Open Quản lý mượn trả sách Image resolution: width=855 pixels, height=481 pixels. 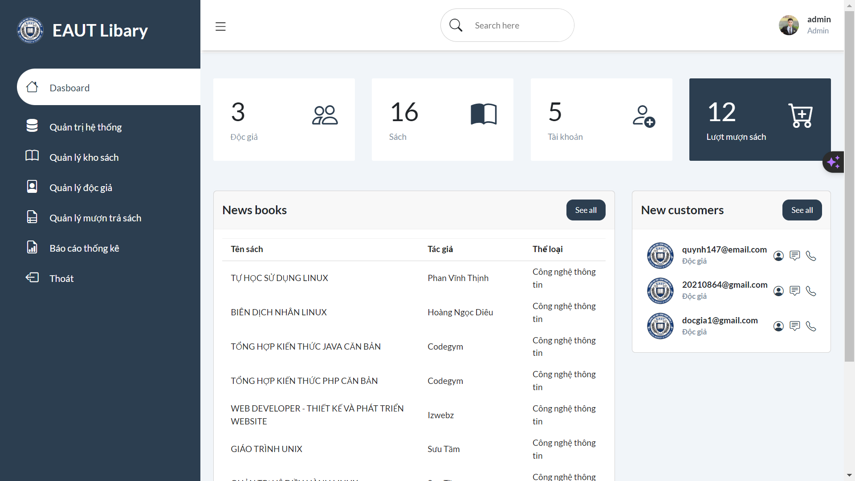click(95, 218)
